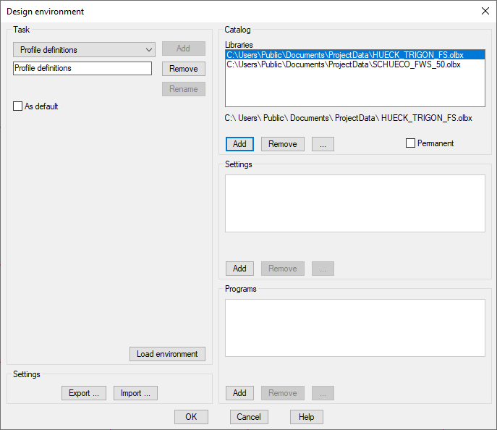Click the task name text field
The image size is (497, 430).
click(x=82, y=68)
